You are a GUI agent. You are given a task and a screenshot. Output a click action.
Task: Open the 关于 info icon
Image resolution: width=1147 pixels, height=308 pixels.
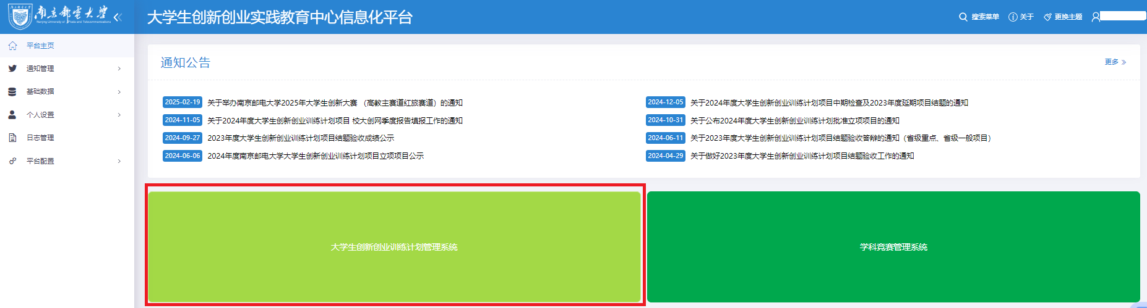click(x=1013, y=17)
